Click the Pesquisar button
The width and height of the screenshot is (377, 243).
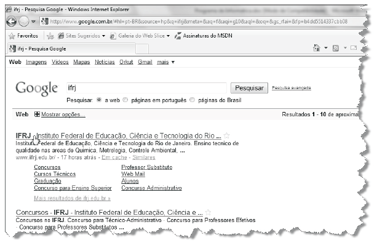(x=249, y=88)
